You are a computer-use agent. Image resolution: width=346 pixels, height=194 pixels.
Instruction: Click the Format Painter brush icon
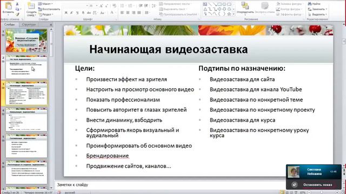[x=17, y=15]
